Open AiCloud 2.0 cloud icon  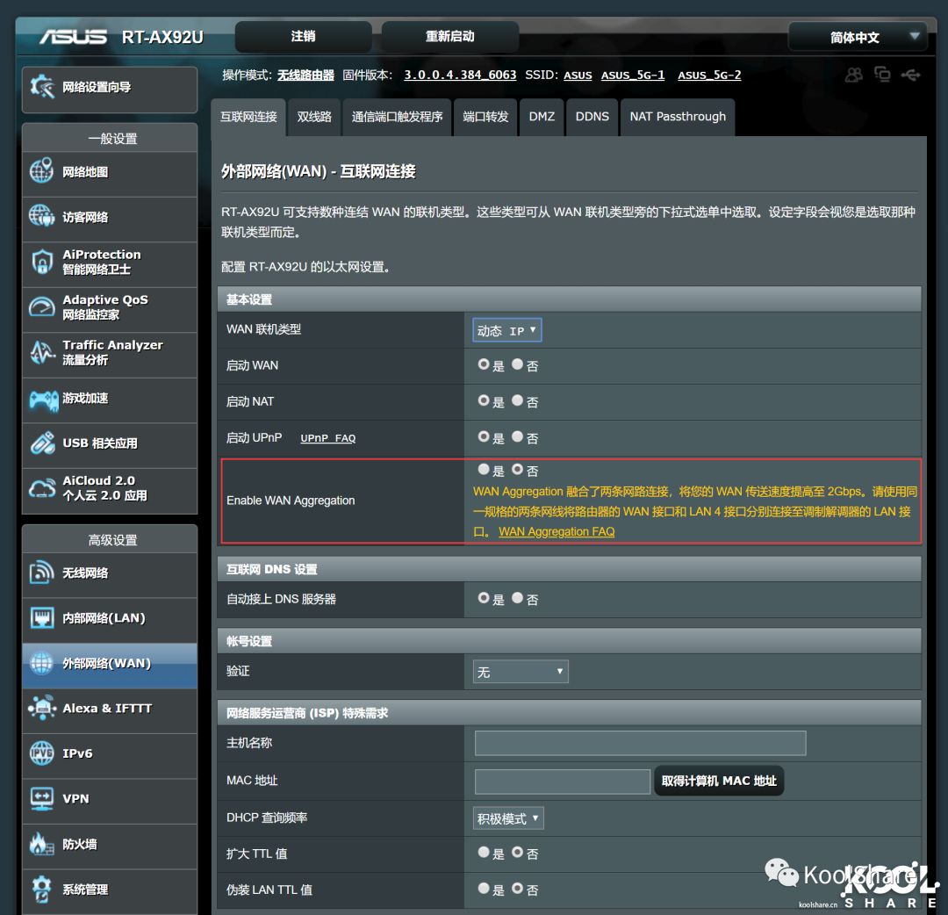click(42, 488)
